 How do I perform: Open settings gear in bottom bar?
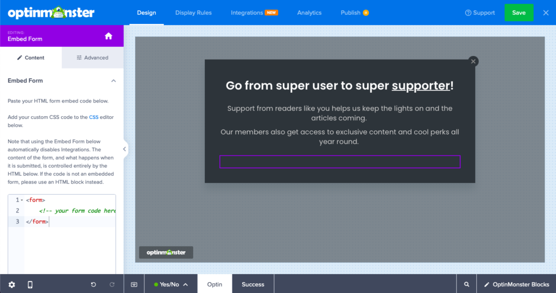click(12, 284)
